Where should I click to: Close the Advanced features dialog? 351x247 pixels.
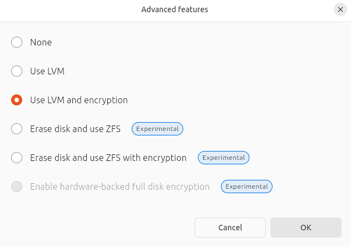(340, 9)
